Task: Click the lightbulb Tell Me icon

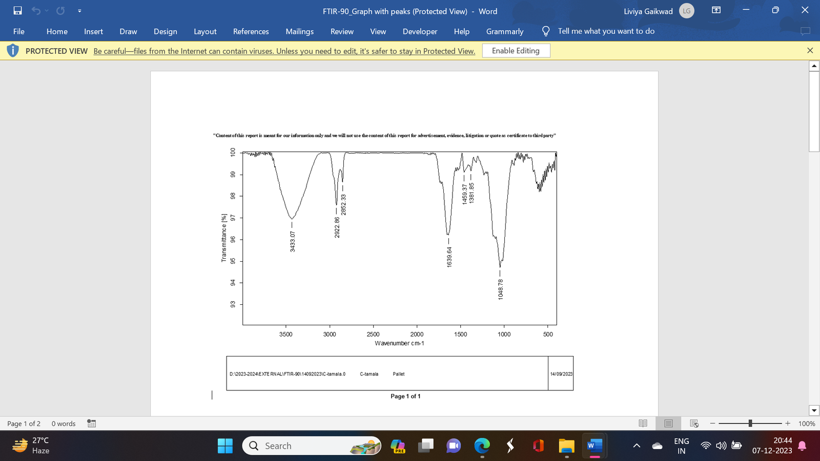Action: point(546,31)
